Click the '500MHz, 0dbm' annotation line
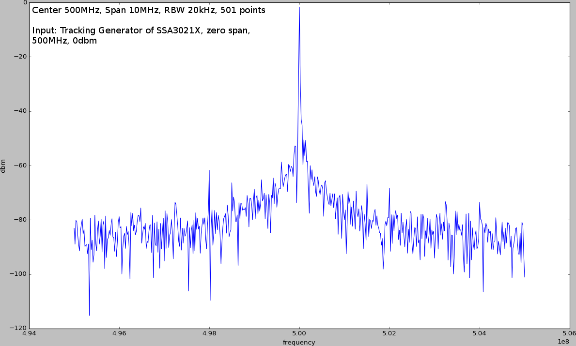Image resolution: width=576 pixels, height=346 pixels. point(64,41)
